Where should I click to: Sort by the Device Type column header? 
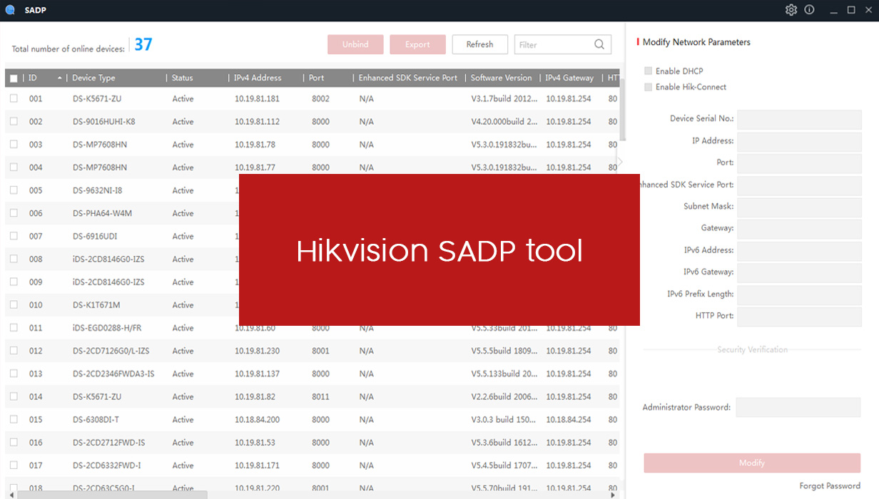(x=93, y=78)
